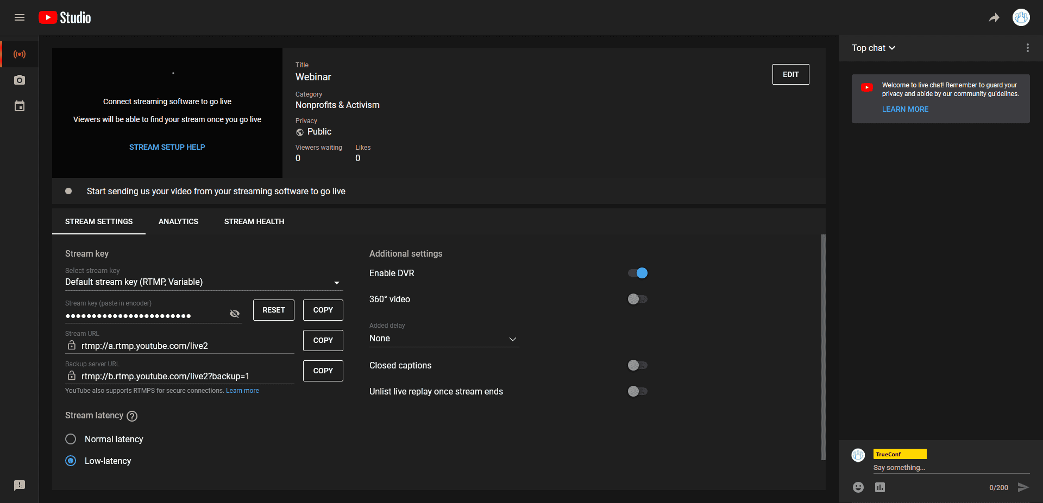Open the LEARN MORE link in chat
This screenshot has width=1043, height=503.
tap(905, 109)
